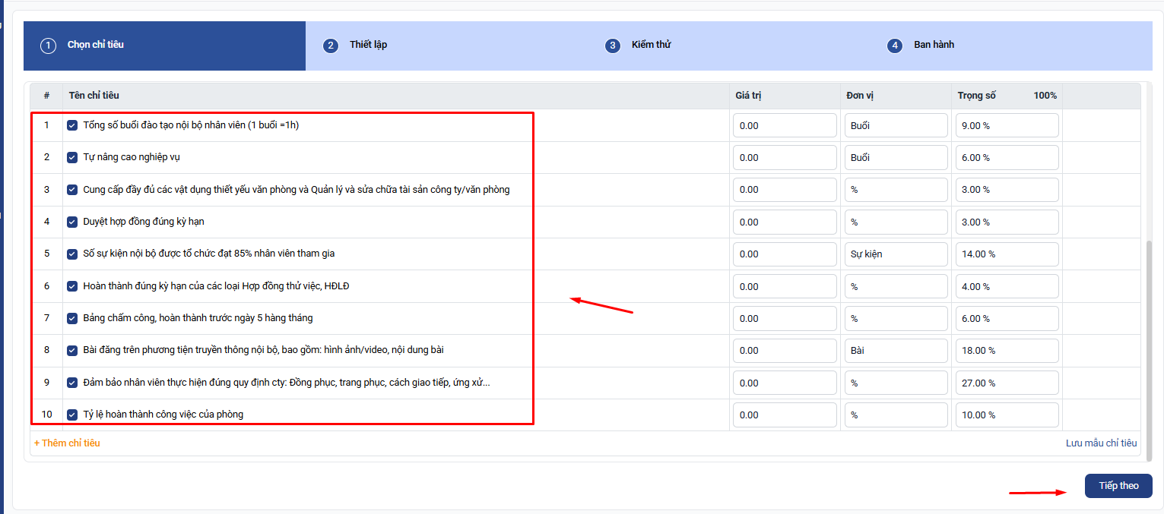Click the step 4 number circle icon
Image resolution: width=1164 pixels, height=514 pixels.
point(895,46)
